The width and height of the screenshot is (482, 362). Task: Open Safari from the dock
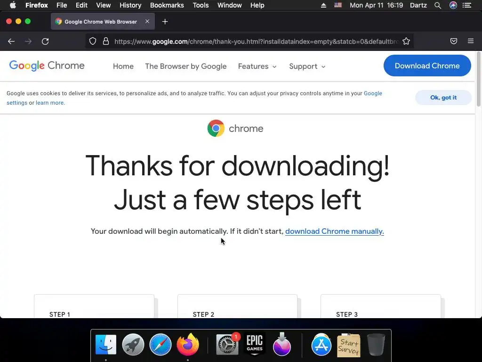[x=161, y=345]
